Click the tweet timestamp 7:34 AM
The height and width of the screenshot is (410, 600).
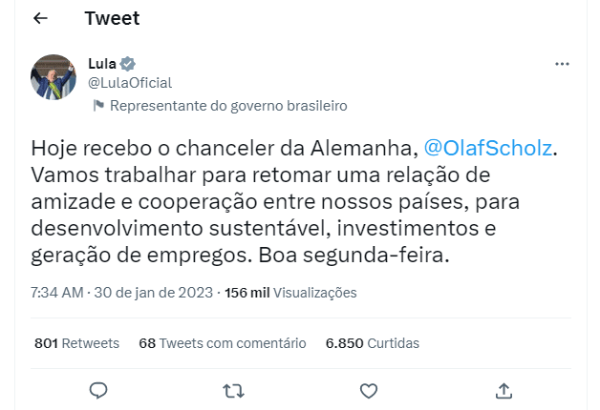pos(57,293)
